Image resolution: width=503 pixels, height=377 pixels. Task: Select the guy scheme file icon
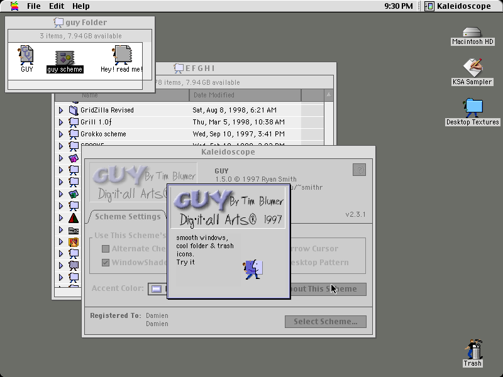(x=65, y=58)
